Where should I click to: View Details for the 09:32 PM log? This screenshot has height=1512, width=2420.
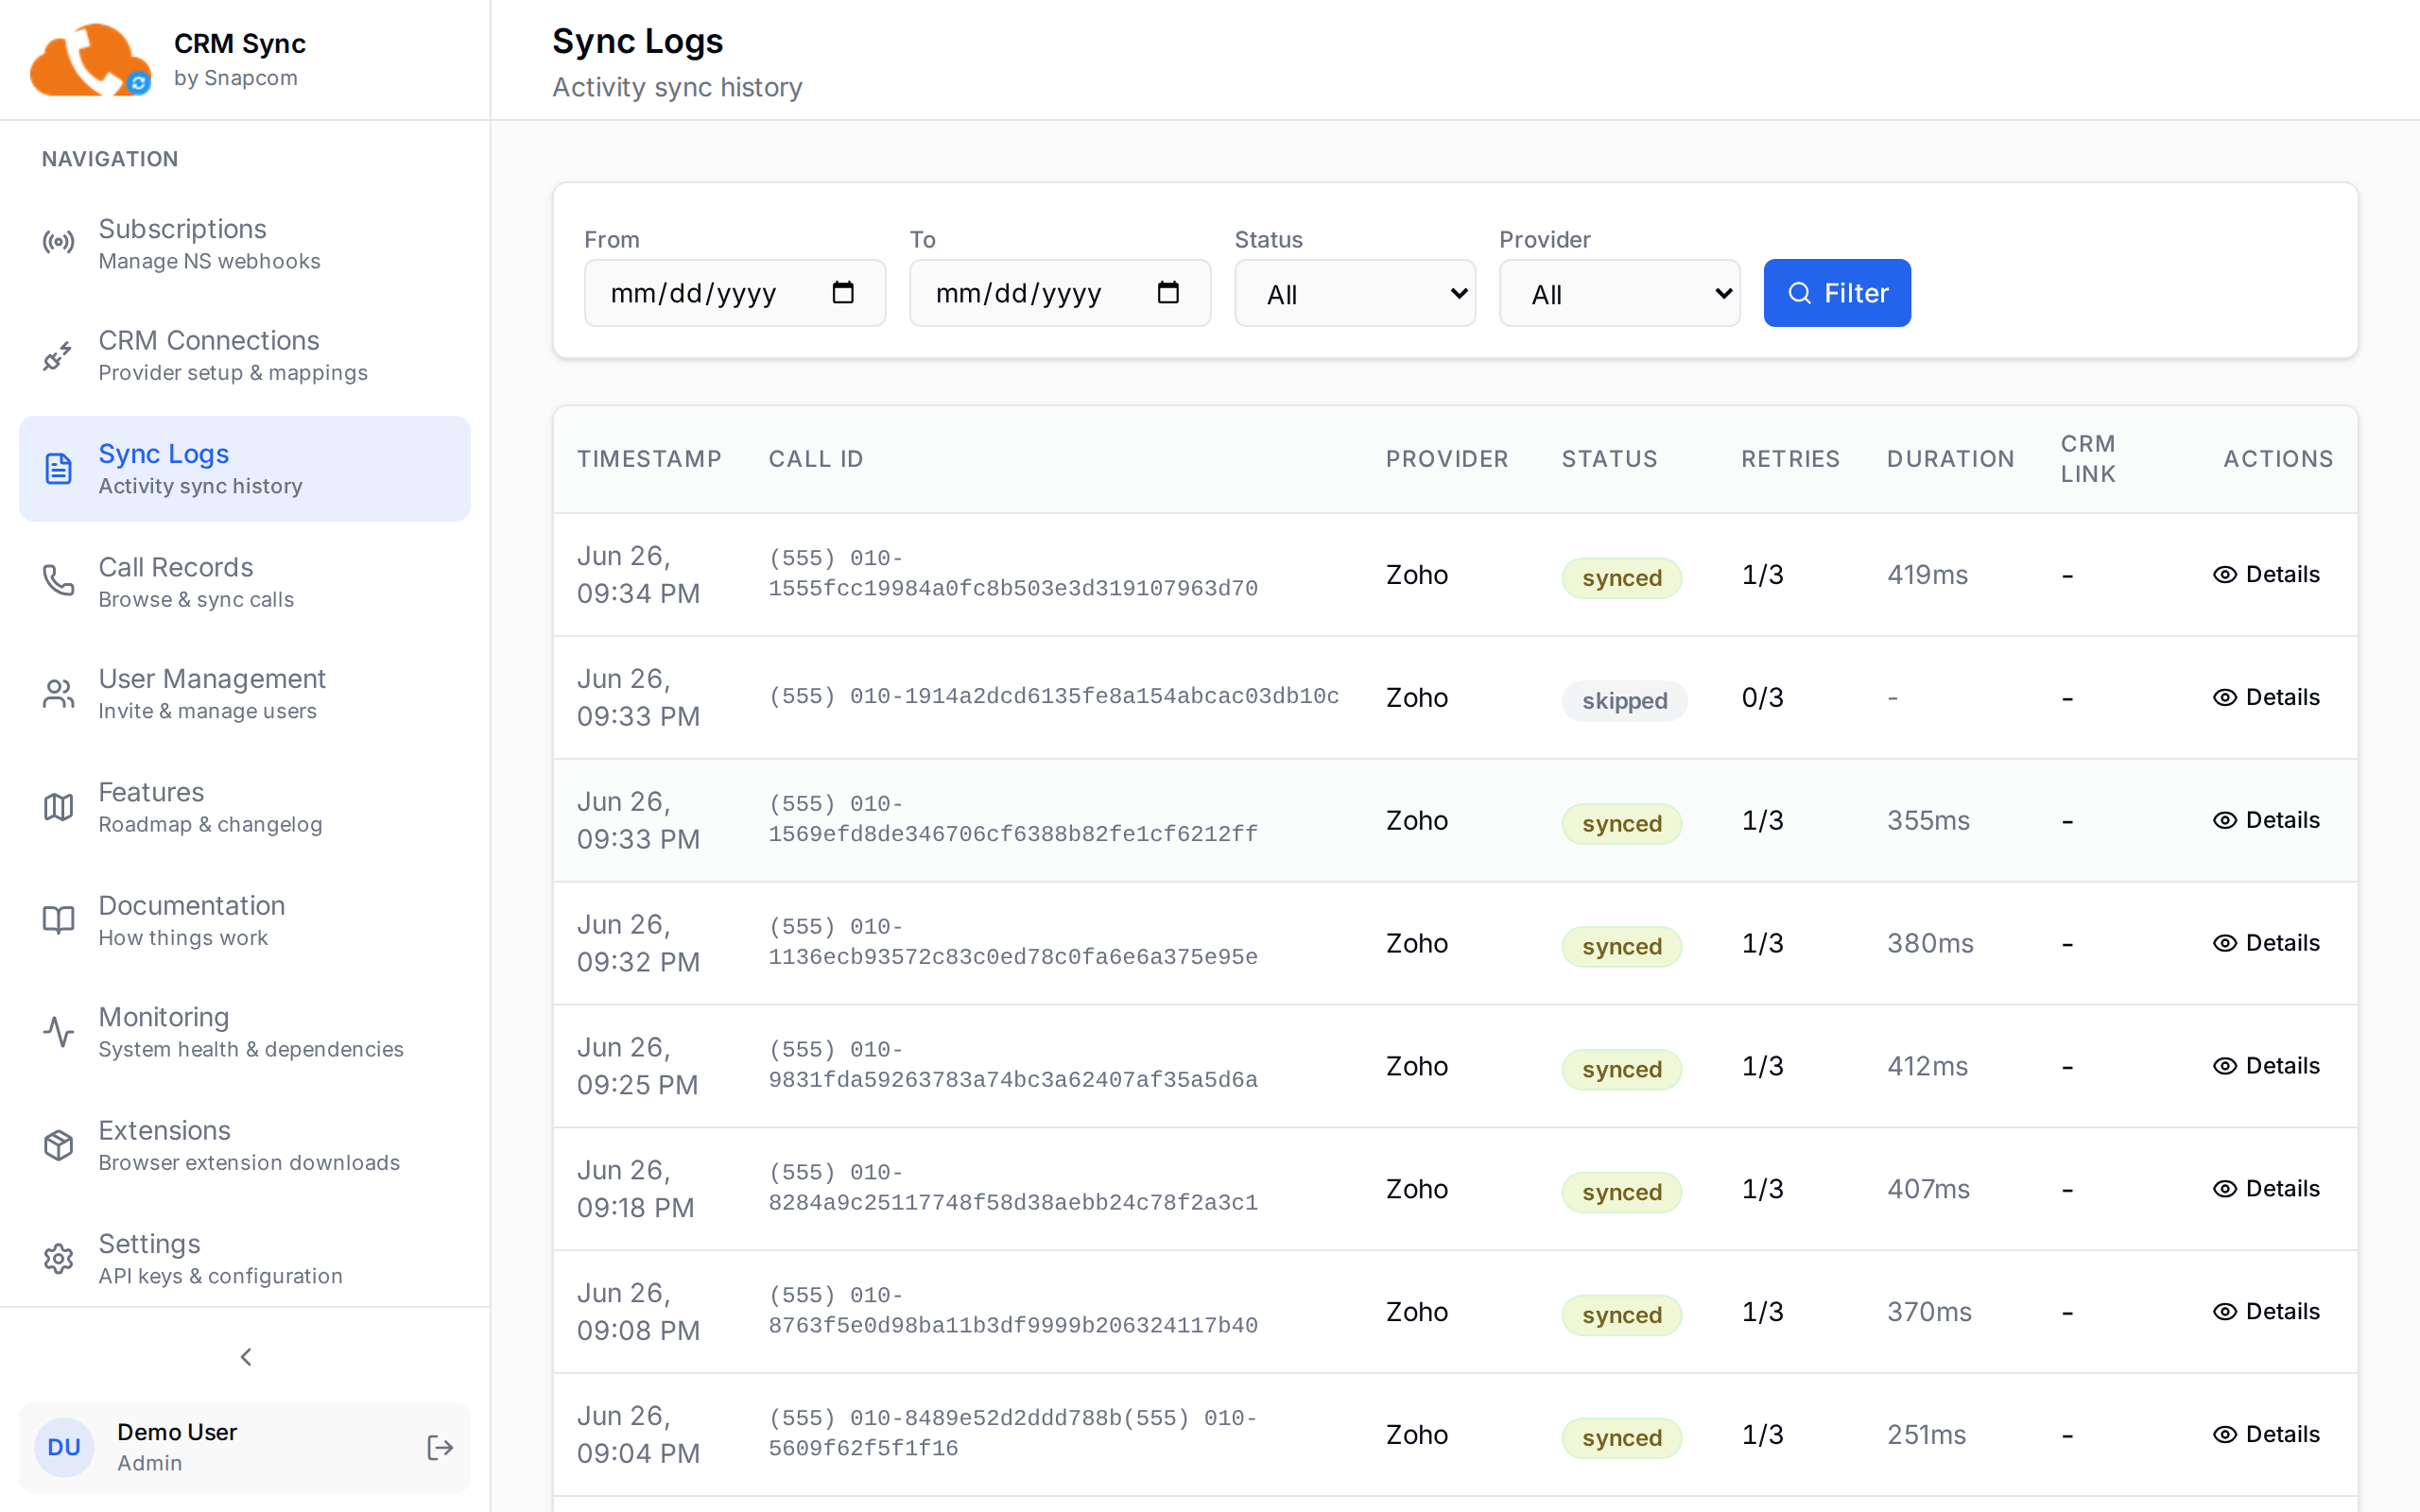point(2266,943)
